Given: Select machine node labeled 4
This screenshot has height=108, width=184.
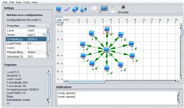Looking at the screenshot, I should point(121,65).
